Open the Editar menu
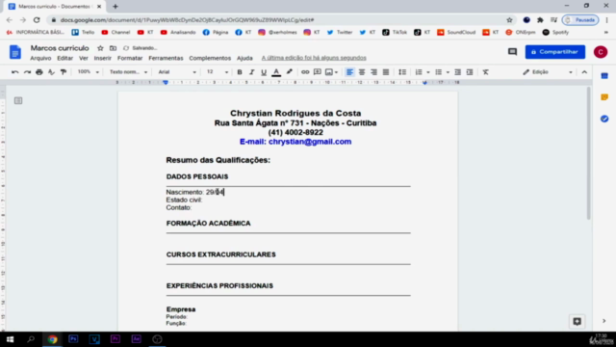 [64, 58]
